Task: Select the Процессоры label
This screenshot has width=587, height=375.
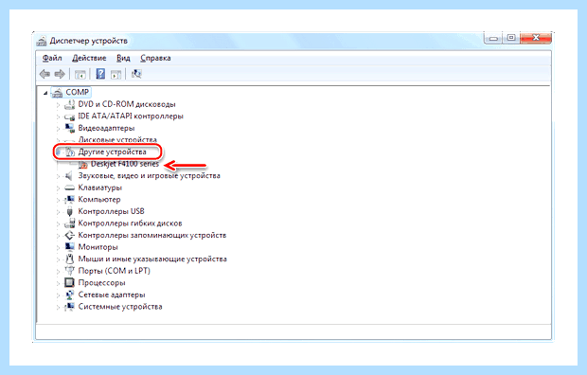Action: [x=101, y=283]
